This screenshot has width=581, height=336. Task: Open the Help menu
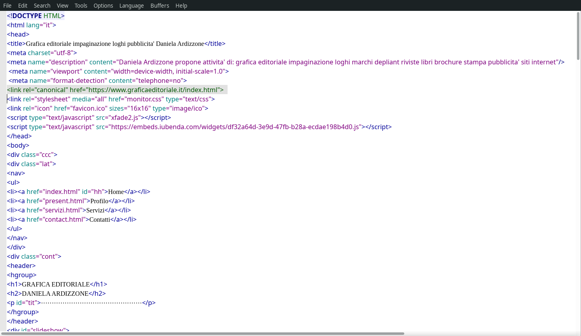point(181,5)
